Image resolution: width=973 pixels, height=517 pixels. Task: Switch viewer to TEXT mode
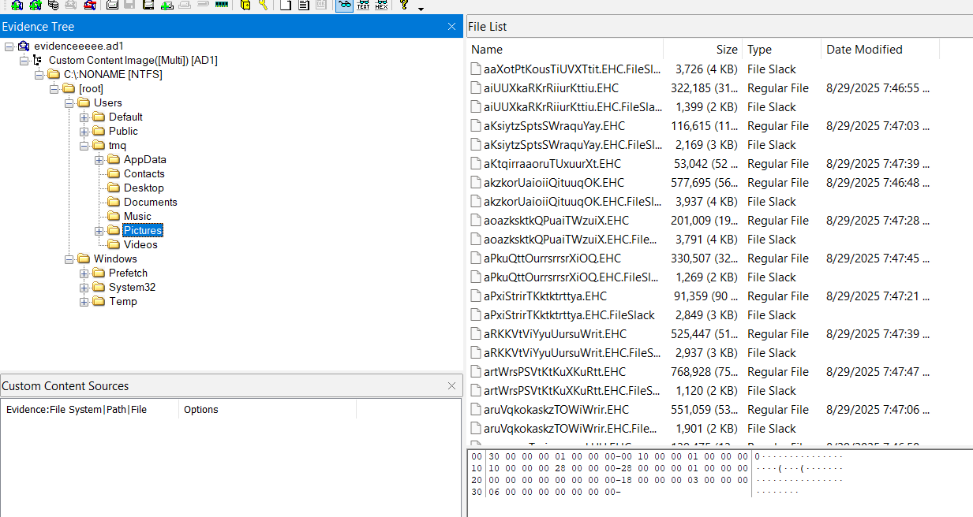point(363,5)
